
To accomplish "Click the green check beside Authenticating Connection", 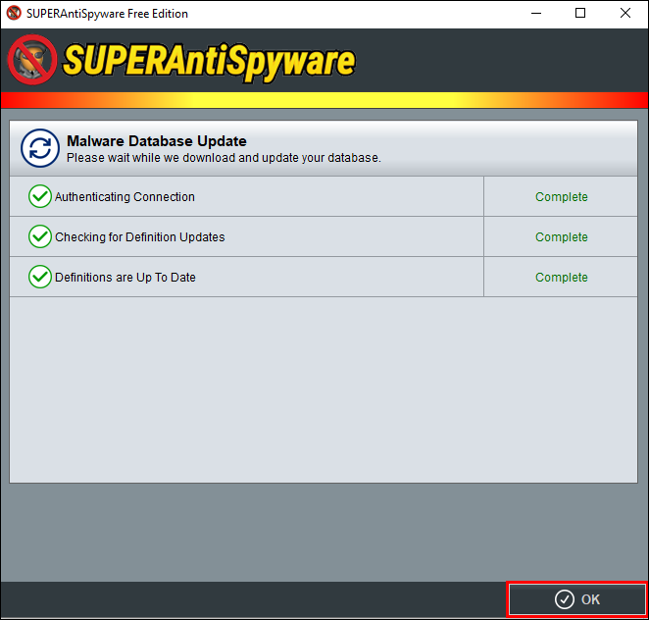I will [40, 196].
